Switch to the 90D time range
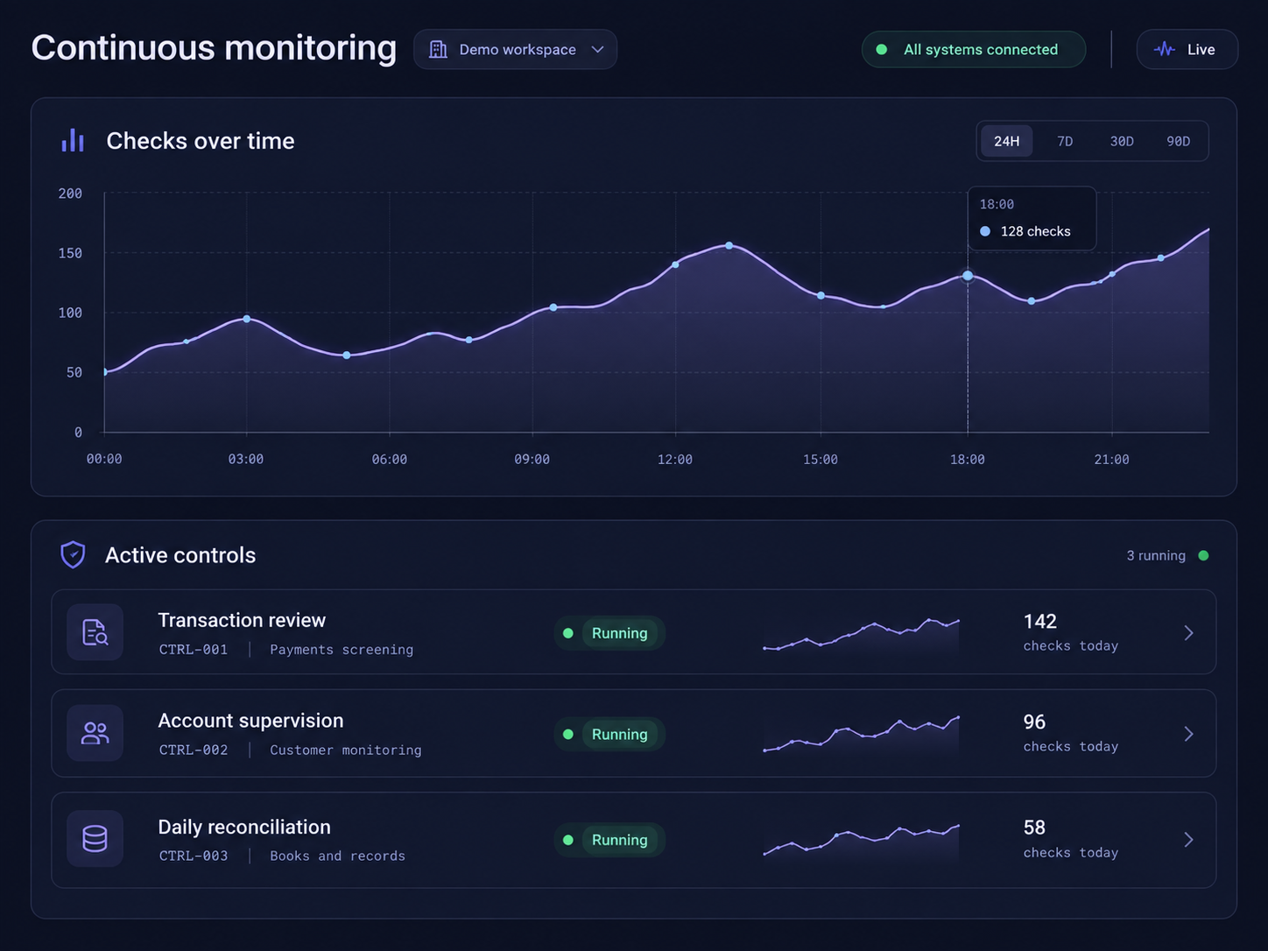 (x=1178, y=141)
